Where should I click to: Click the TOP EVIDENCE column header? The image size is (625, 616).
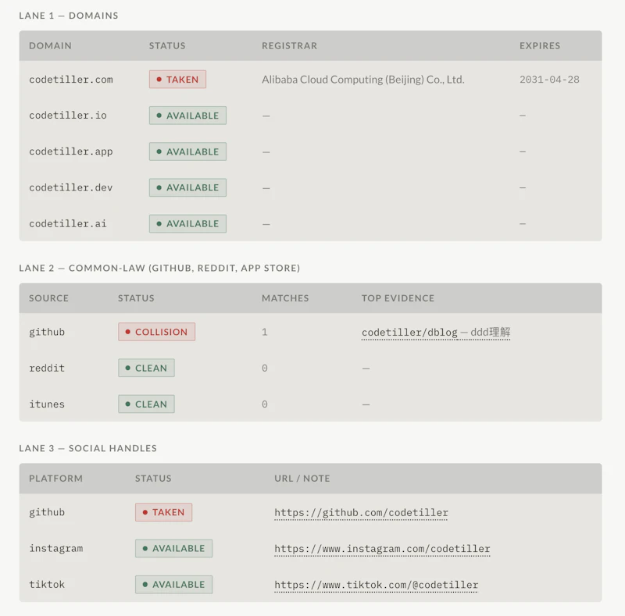398,298
